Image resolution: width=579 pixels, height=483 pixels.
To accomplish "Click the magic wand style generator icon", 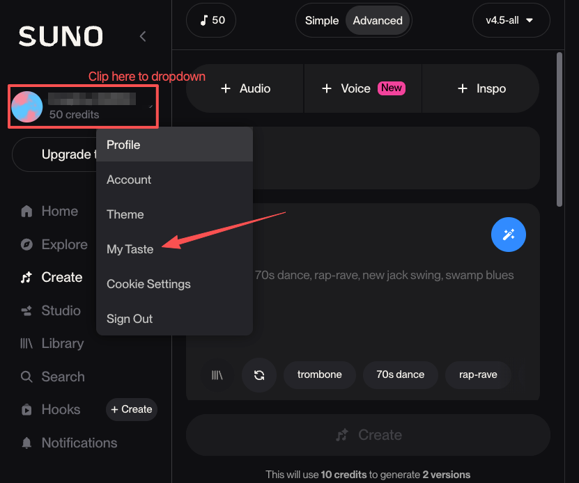I will (x=508, y=235).
